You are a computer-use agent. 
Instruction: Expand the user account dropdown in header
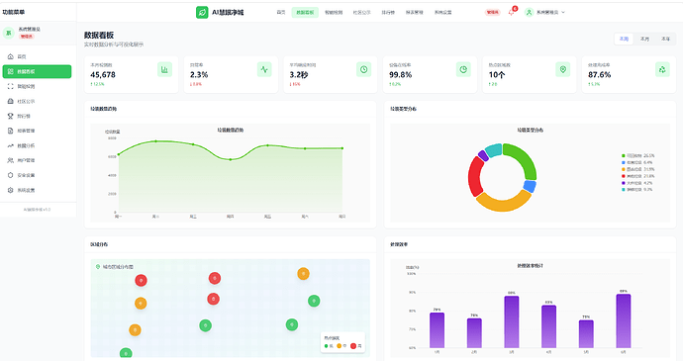545,12
